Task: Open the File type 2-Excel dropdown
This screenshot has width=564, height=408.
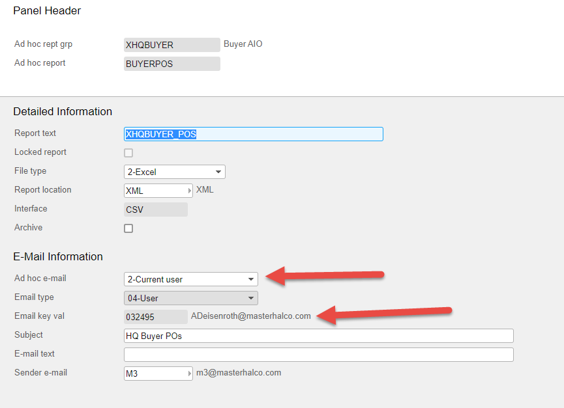Action: point(175,172)
